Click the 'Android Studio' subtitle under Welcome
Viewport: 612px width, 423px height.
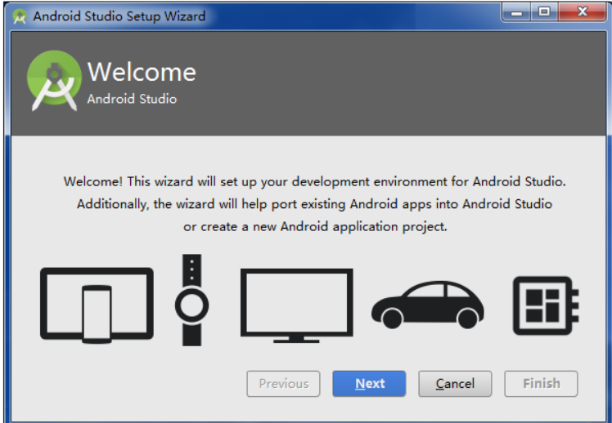click(x=132, y=99)
